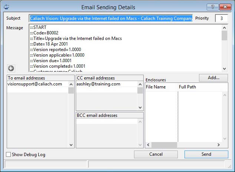The height and width of the screenshot is (172, 235).
Task: Click the :::Version applicable=1.0000 line
Action: pos(57,55)
